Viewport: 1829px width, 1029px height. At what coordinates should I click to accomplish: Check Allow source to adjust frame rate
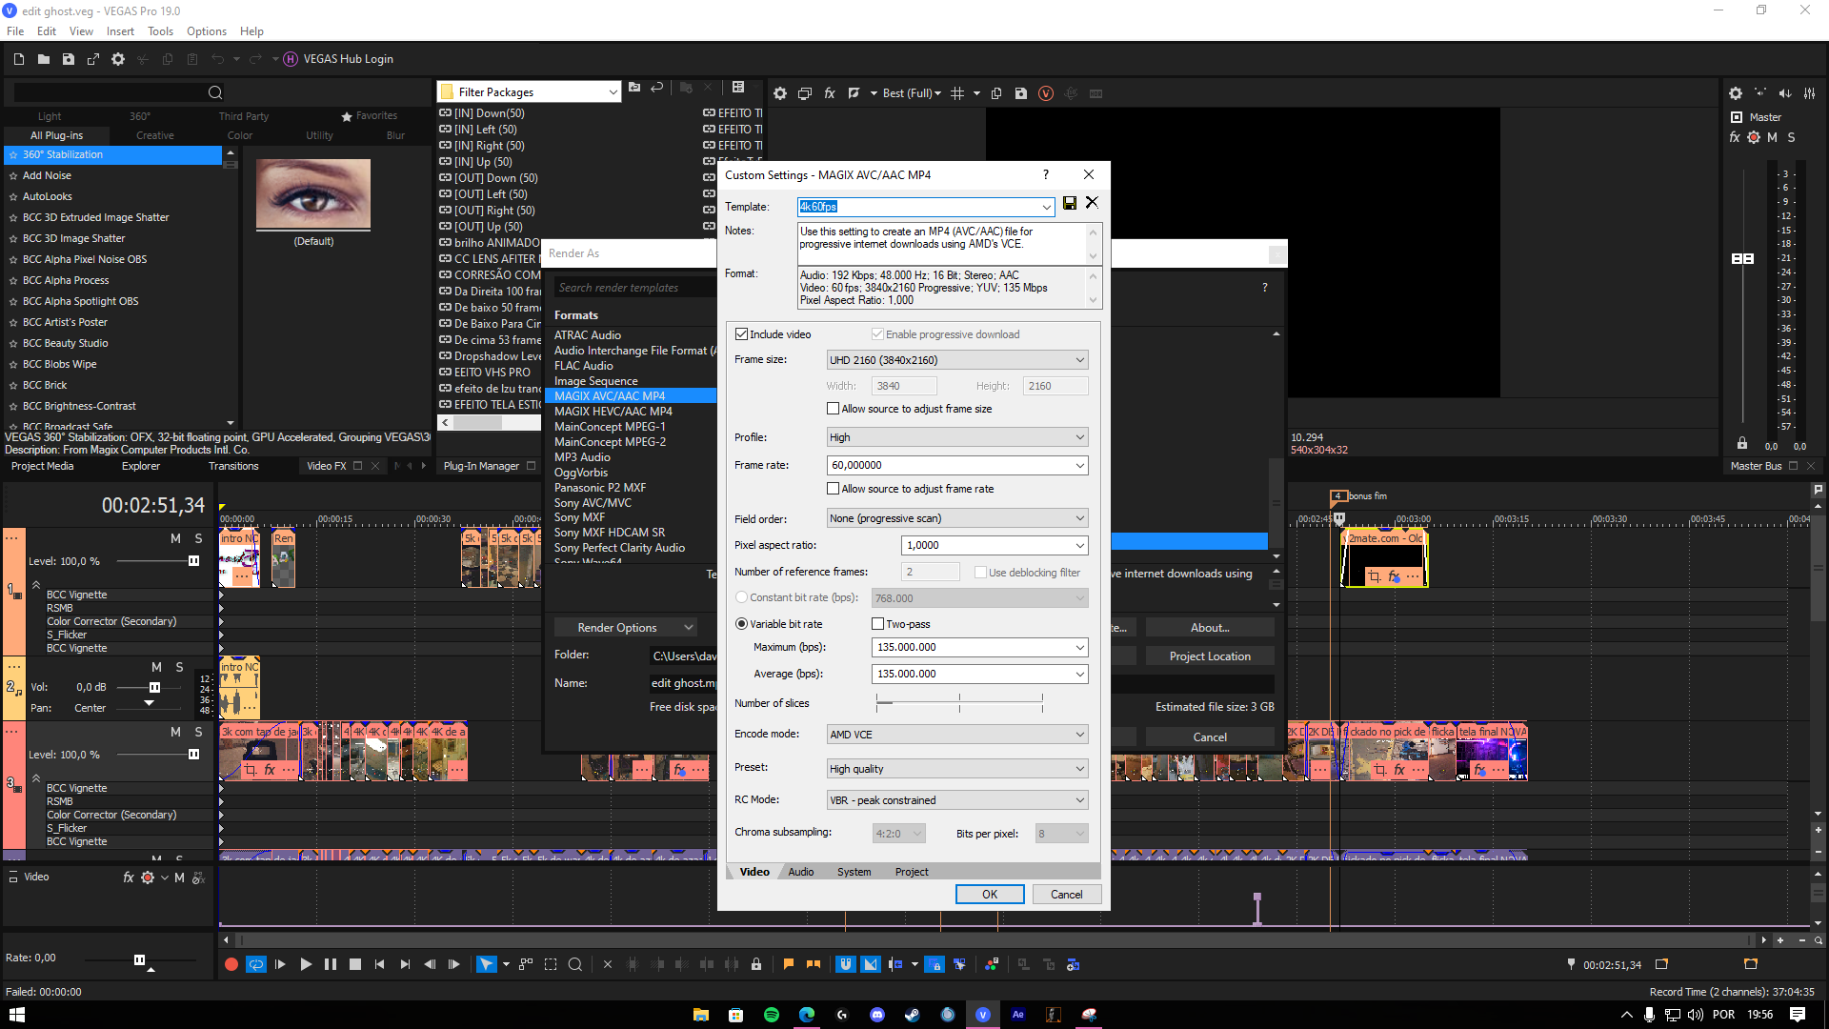834,489
